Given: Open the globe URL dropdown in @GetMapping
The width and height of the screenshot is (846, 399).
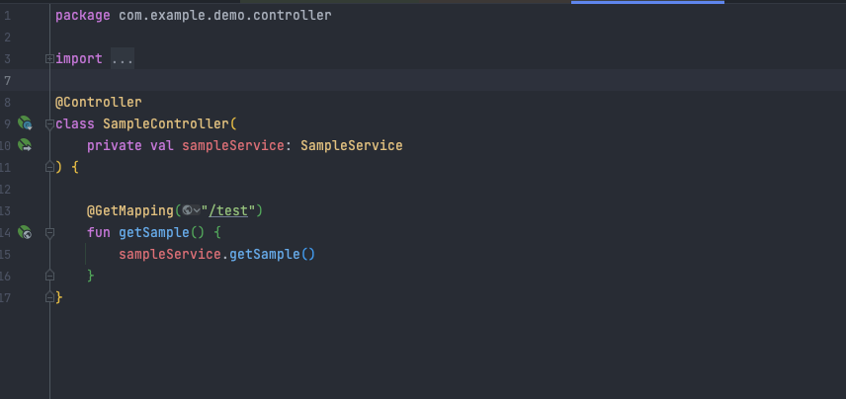Looking at the screenshot, I should tap(191, 210).
